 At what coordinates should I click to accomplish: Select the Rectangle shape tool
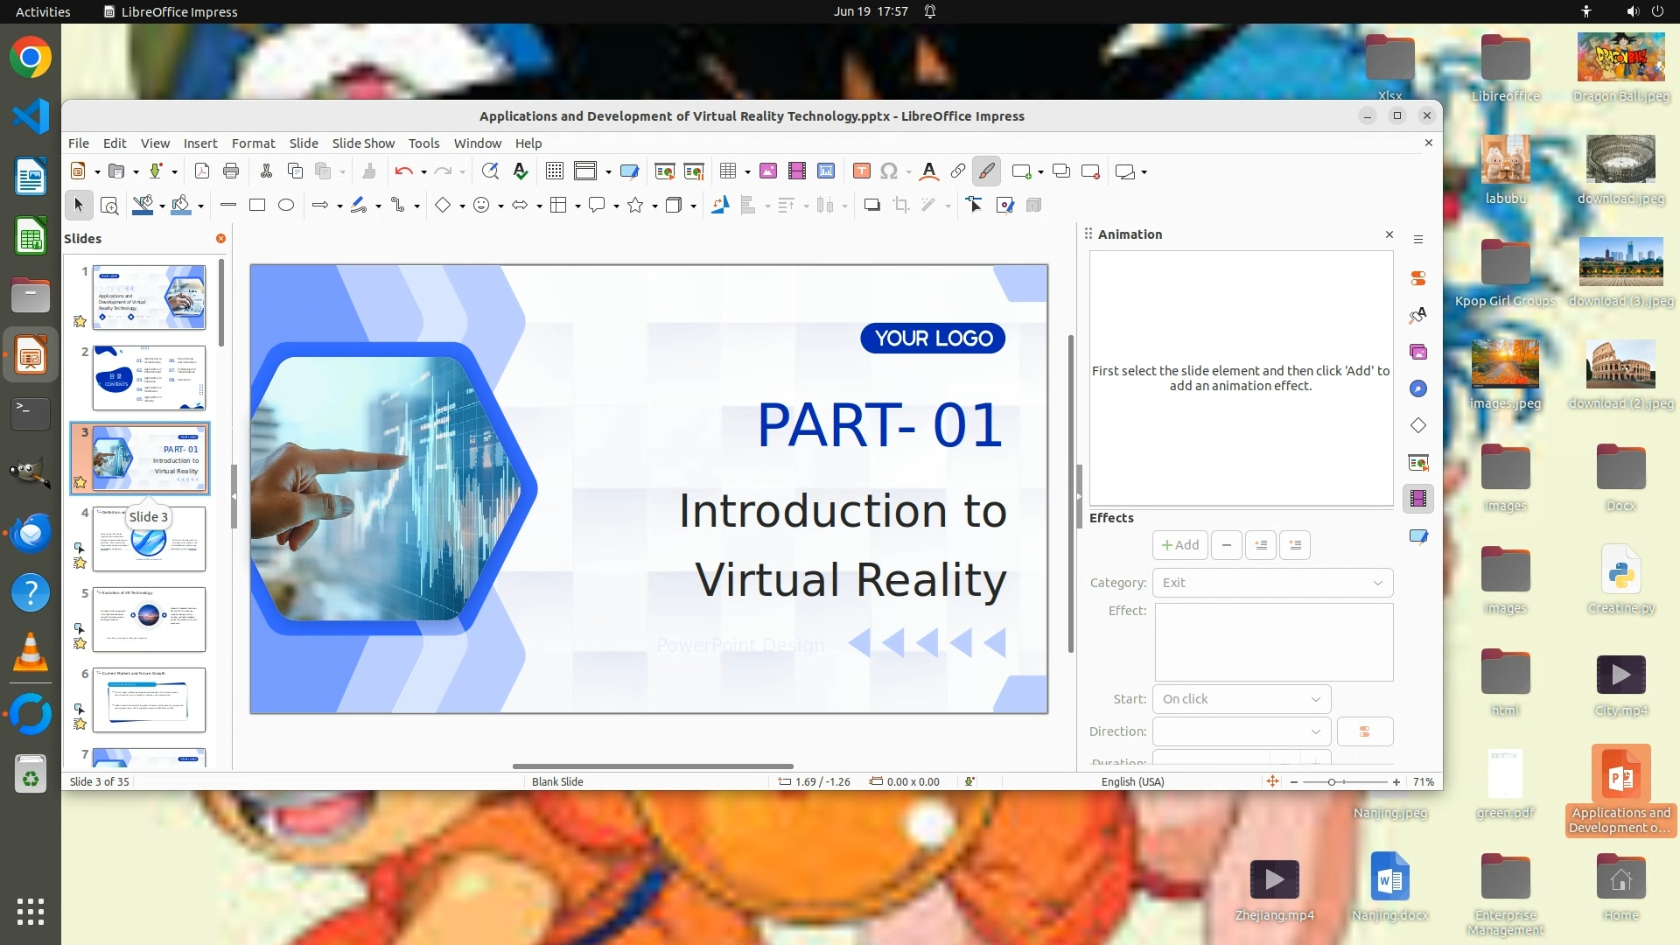[257, 205]
